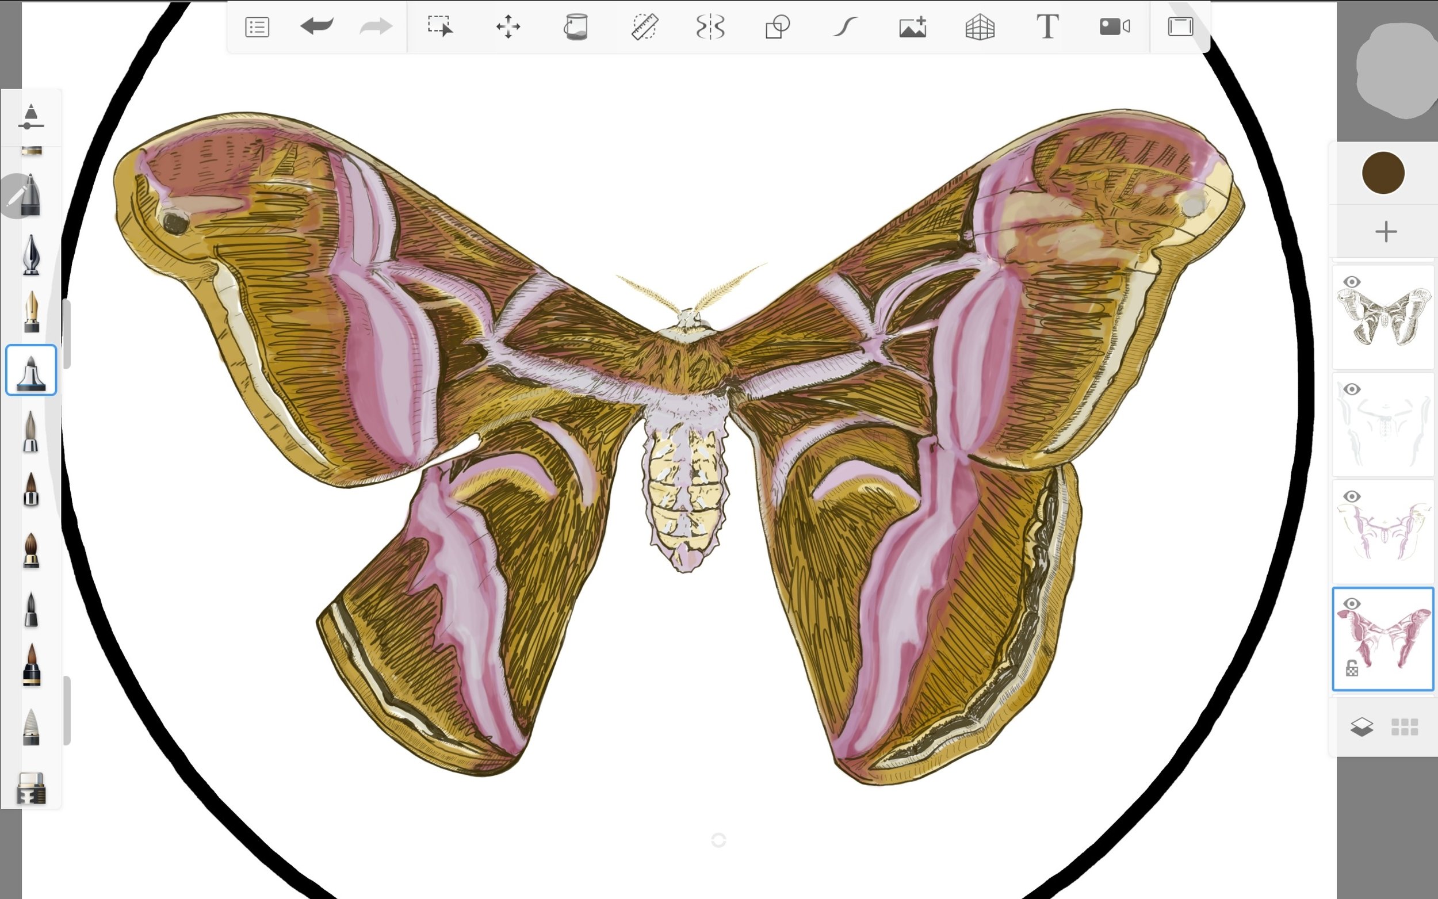1438x899 pixels.
Task: Select the ink pen nib brush
Action: [x=31, y=254]
